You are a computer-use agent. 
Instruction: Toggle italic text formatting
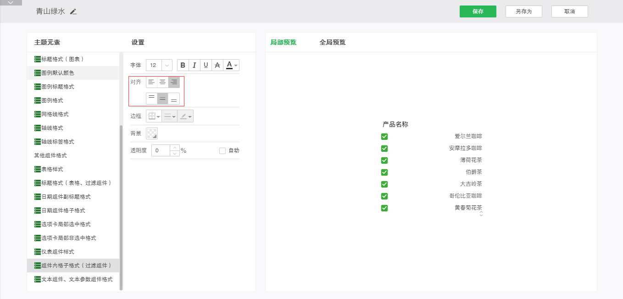pos(195,65)
